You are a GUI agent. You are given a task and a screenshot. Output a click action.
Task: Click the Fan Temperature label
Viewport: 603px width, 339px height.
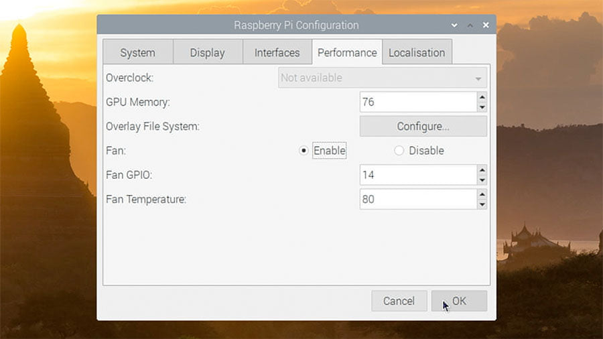[146, 199]
